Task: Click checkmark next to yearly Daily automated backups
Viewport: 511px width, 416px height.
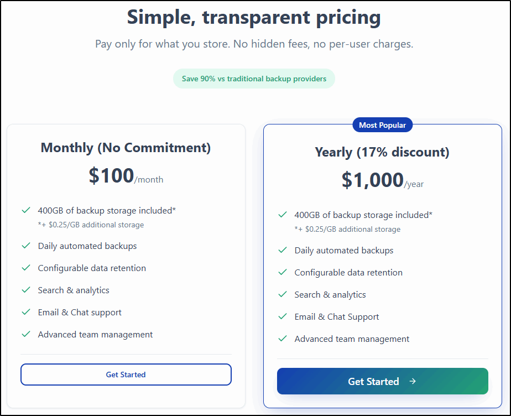Action: 283,250
